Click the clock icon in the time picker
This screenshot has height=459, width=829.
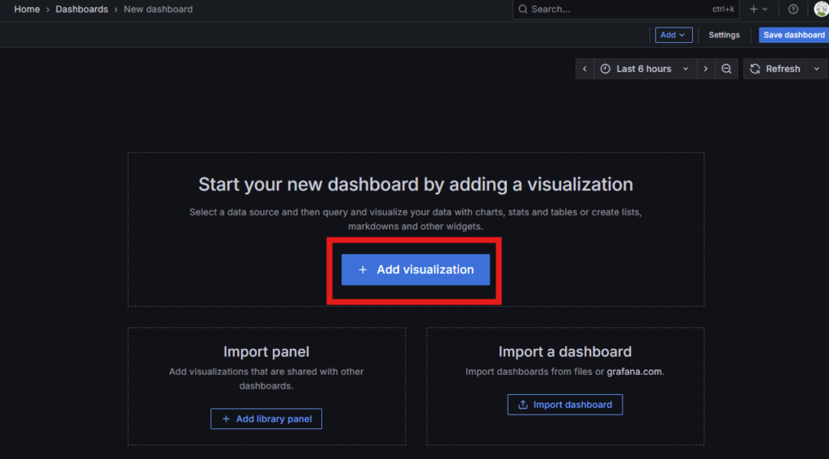[606, 69]
